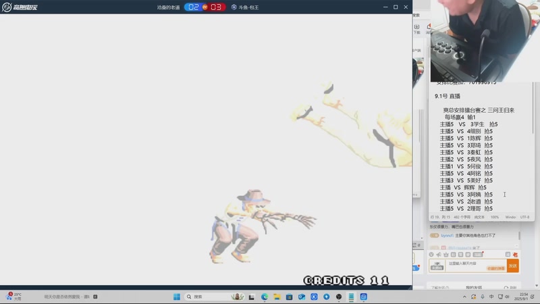Click the chat message list scrollbar
This screenshot has height=304, width=540.
click(519, 236)
